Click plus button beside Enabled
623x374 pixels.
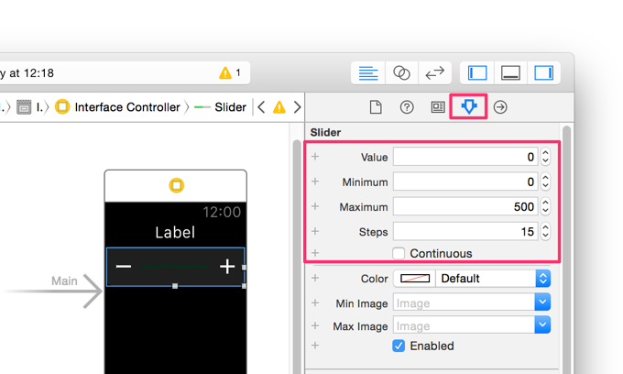pyautogui.click(x=315, y=345)
